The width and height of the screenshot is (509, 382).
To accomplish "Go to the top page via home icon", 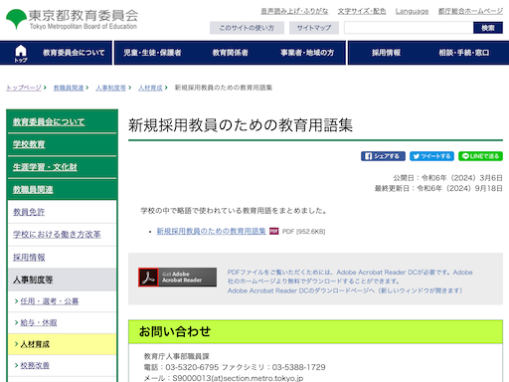I will click(21, 53).
